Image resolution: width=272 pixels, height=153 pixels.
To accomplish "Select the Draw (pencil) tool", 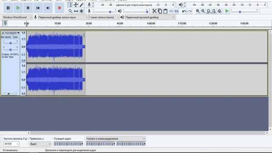I will point(81,5).
